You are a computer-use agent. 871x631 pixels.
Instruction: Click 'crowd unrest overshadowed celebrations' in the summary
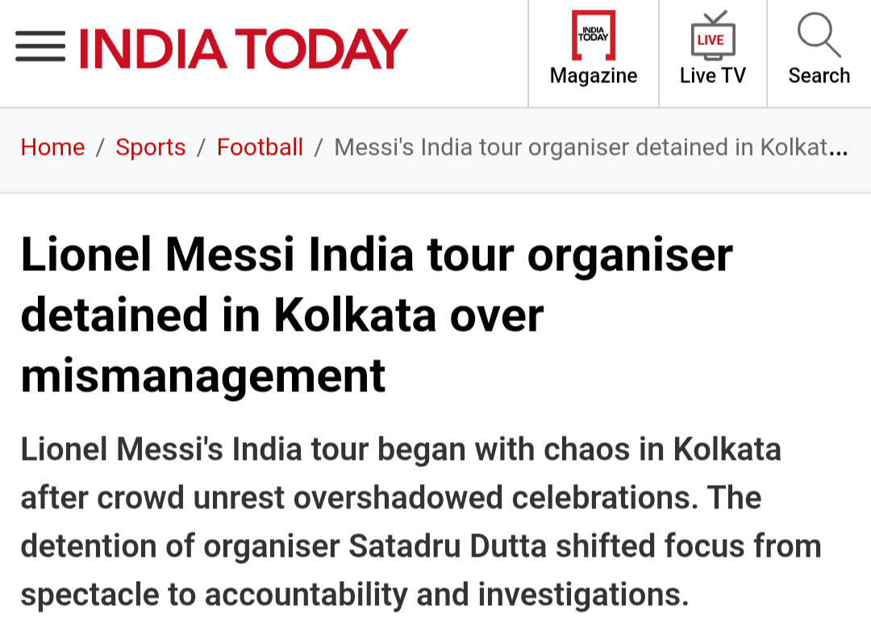pyautogui.click(x=395, y=498)
